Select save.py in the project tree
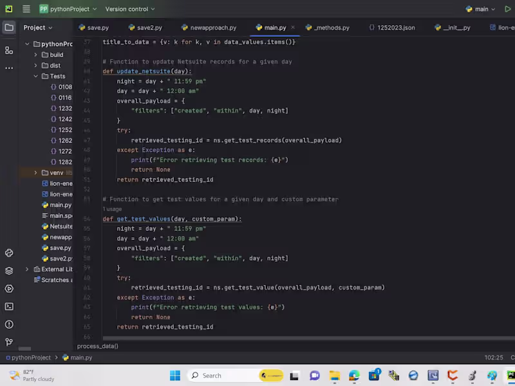 [57, 248]
